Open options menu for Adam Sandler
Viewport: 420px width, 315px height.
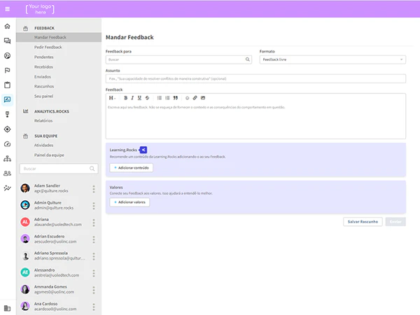(x=94, y=189)
